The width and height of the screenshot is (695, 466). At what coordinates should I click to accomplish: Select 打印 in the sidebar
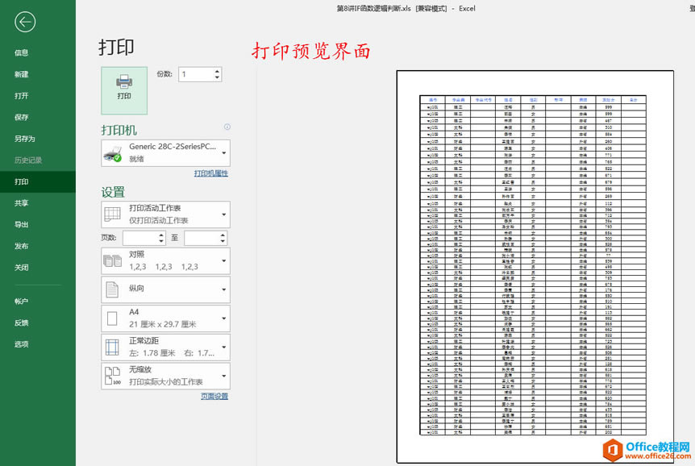[38, 181]
